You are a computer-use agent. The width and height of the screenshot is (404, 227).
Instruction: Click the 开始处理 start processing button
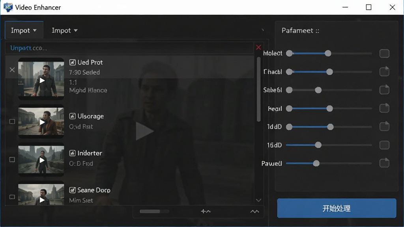point(337,208)
